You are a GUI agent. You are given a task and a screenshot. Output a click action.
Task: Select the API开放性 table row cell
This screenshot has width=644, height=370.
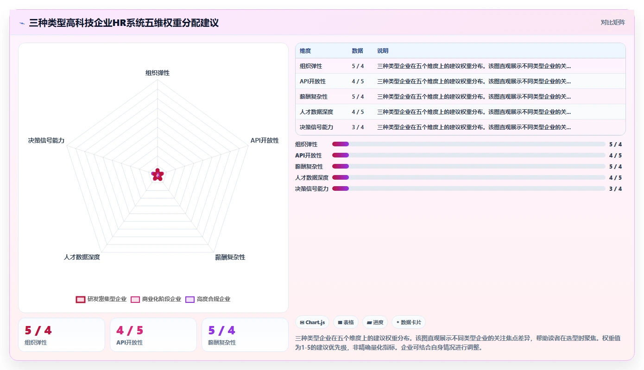(313, 81)
